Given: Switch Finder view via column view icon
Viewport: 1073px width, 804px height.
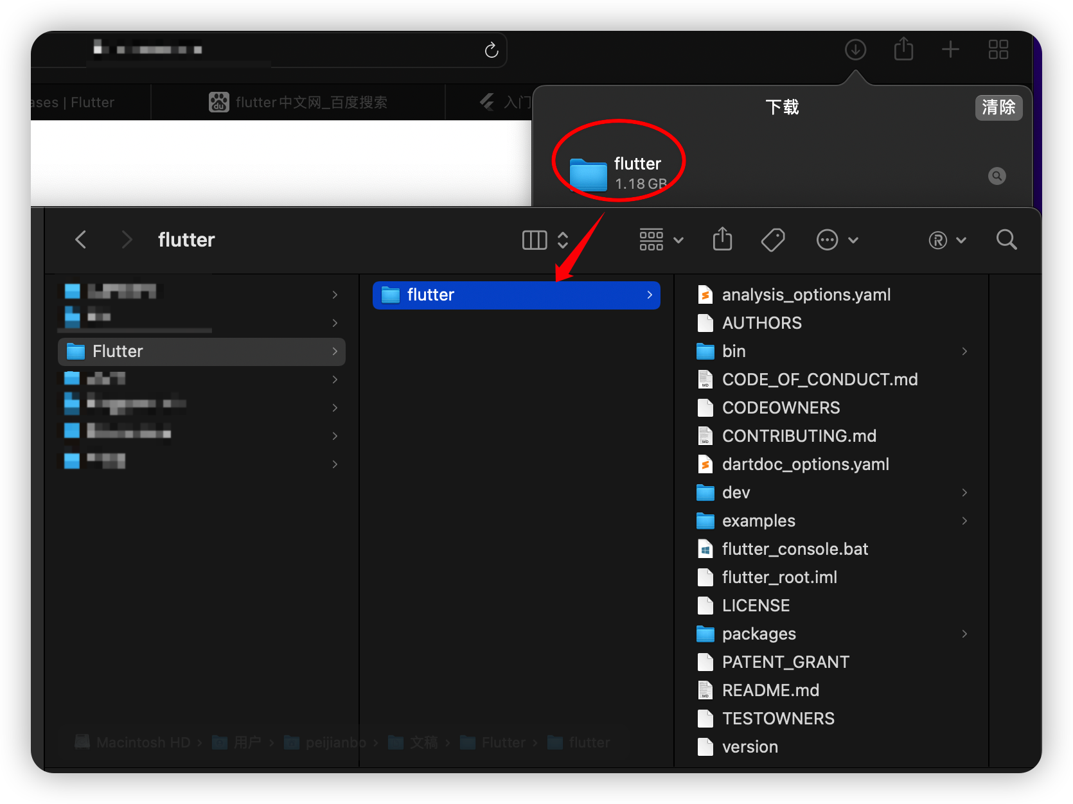Looking at the screenshot, I should (x=534, y=240).
